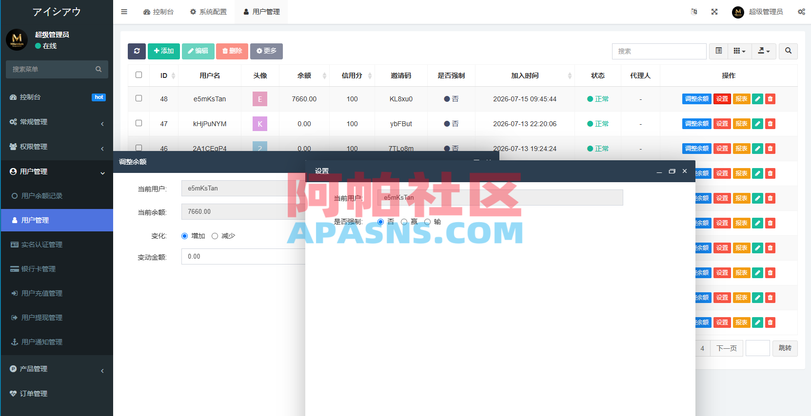Open the settings gears icon at top right
The height and width of the screenshot is (416, 811).
801,12
